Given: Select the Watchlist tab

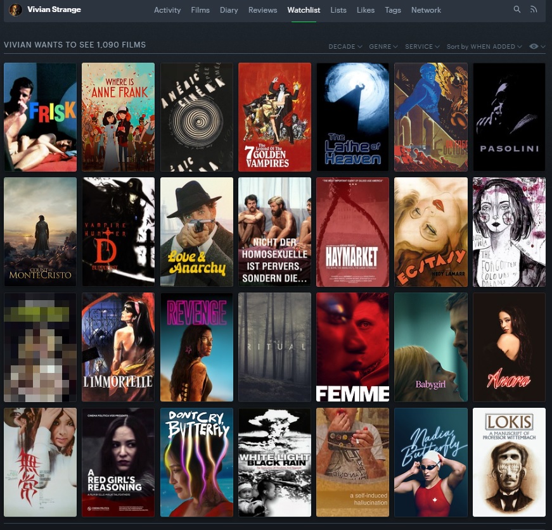Looking at the screenshot, I should click(x=304, y=10).
